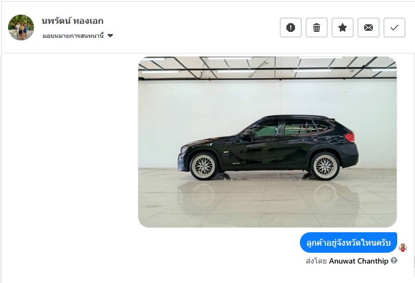This screenshot has width=415, height=283.
Task: Click ceiling lights area of sent photo
Action: pyautogui.click(x=267, y=68)
